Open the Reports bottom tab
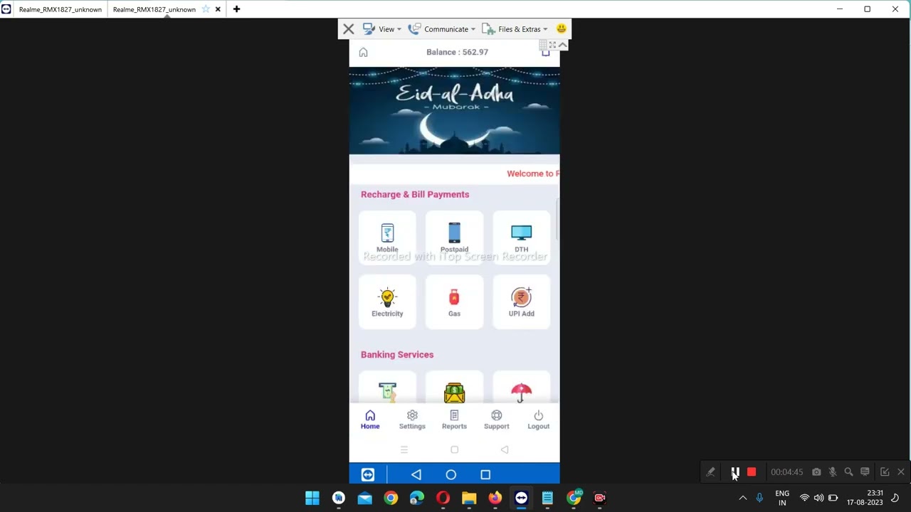 click(454, 420)
